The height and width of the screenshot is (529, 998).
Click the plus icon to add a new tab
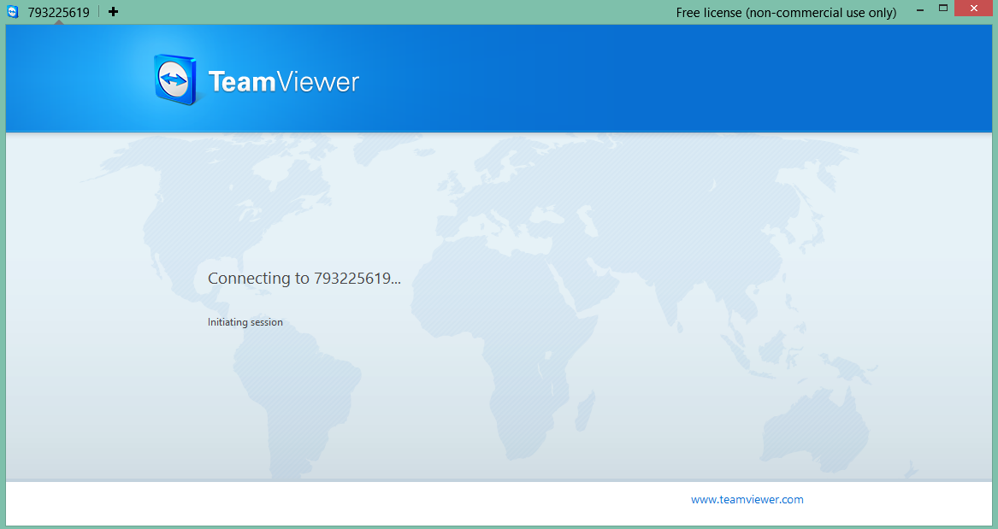[x=113, y=11]
